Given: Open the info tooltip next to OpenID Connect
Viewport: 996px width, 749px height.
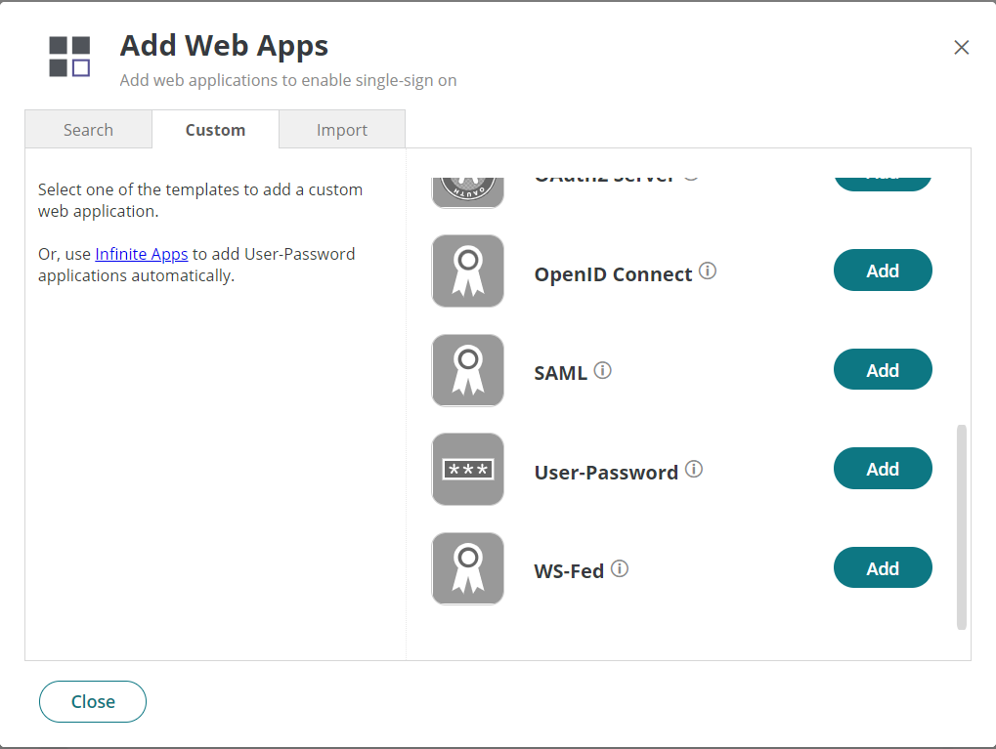Looking at the screenshot, I should (x=708, y=271).
